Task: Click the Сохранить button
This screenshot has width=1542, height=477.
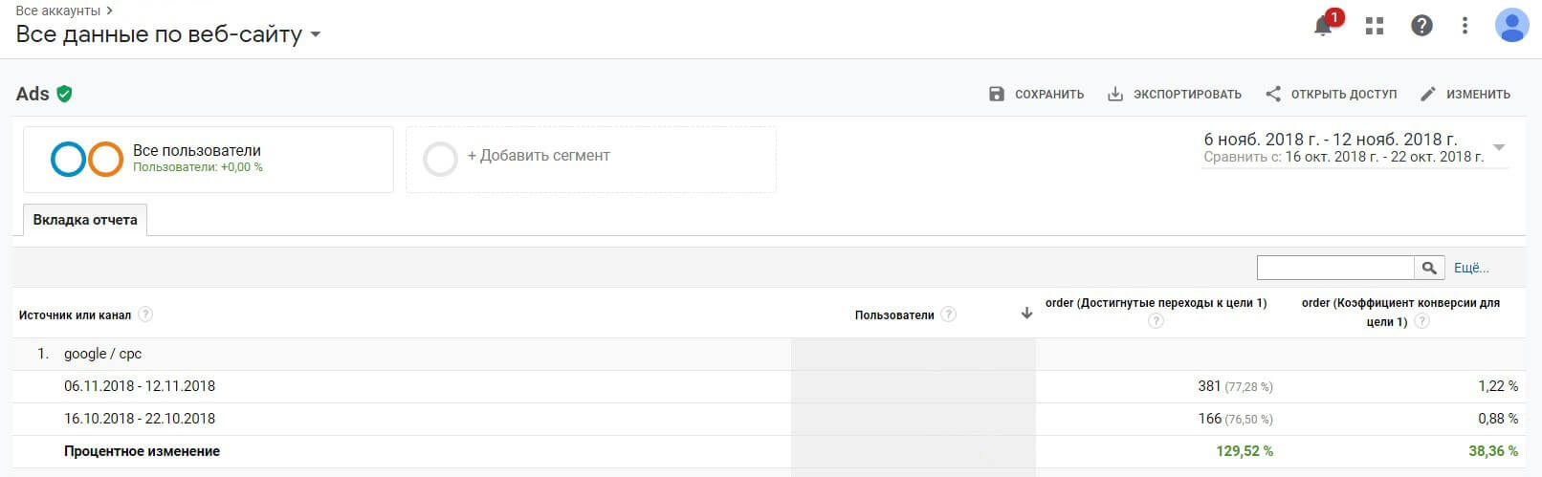Action: [x=1036, y=94]
